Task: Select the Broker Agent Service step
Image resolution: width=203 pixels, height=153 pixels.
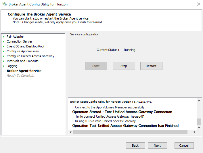Action: click(x=24, y=71)
